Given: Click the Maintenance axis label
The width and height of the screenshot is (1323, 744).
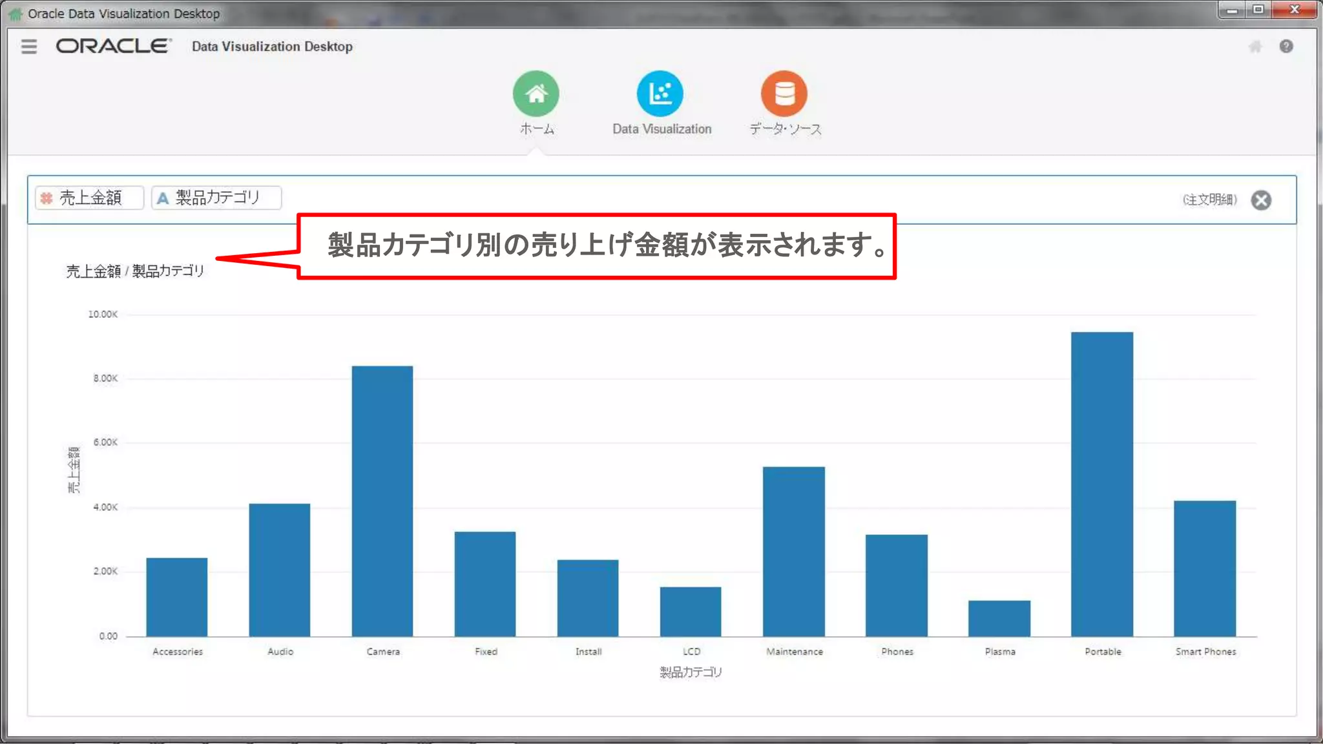Looking at the screenshot, I should click(x=795, y=652).
